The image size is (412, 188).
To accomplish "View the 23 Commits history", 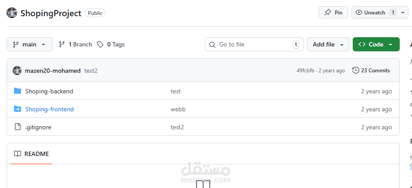I will [371, 71].
